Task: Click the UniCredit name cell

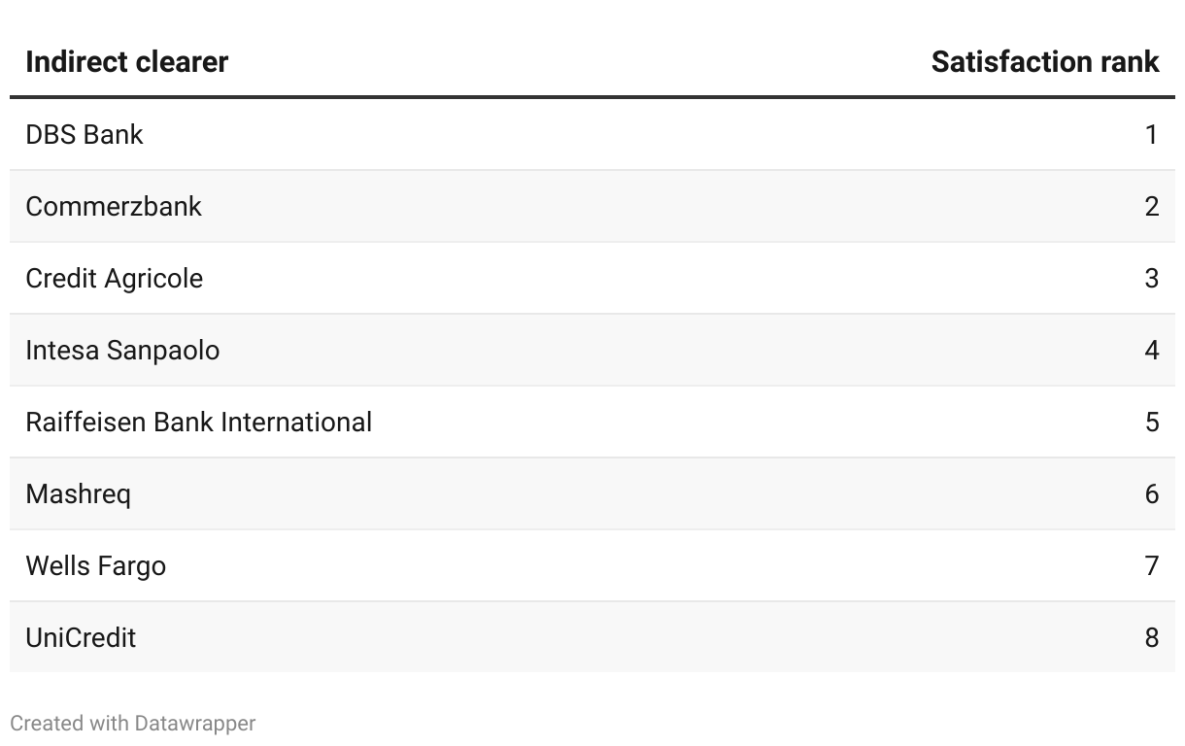Action: click(81, 637)
